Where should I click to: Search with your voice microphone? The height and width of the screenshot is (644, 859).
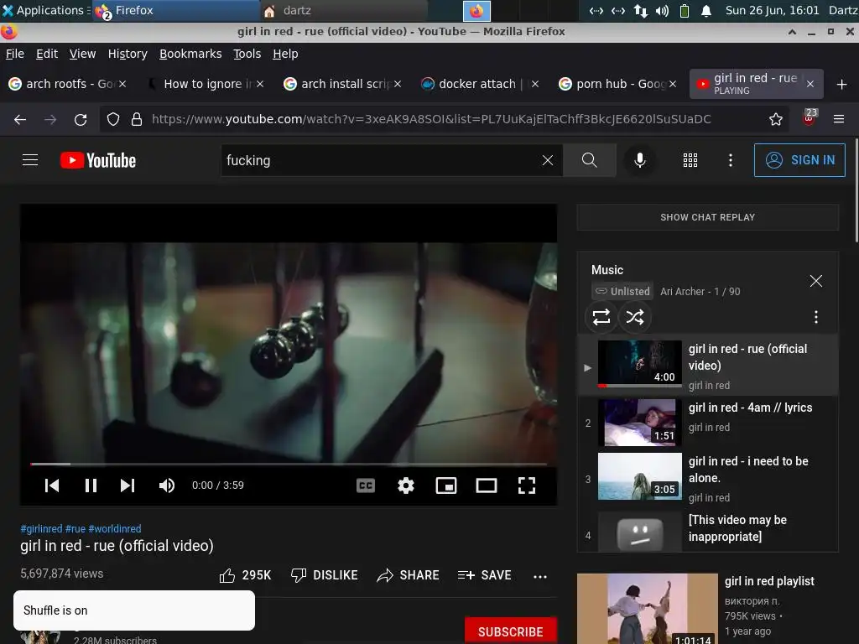(639, 160)
